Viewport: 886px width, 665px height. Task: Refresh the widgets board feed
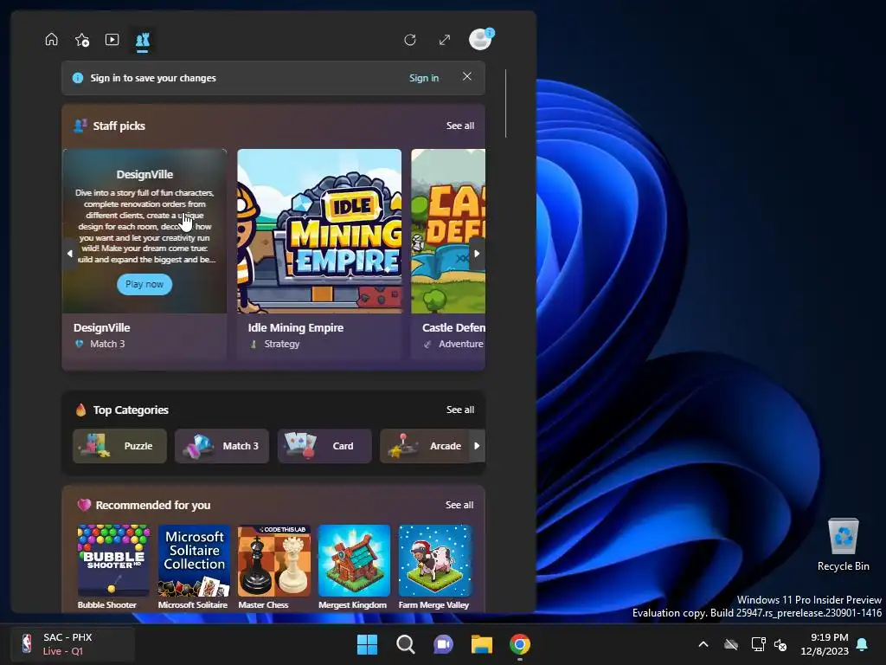pyautogui.click(x=410, y=40)
